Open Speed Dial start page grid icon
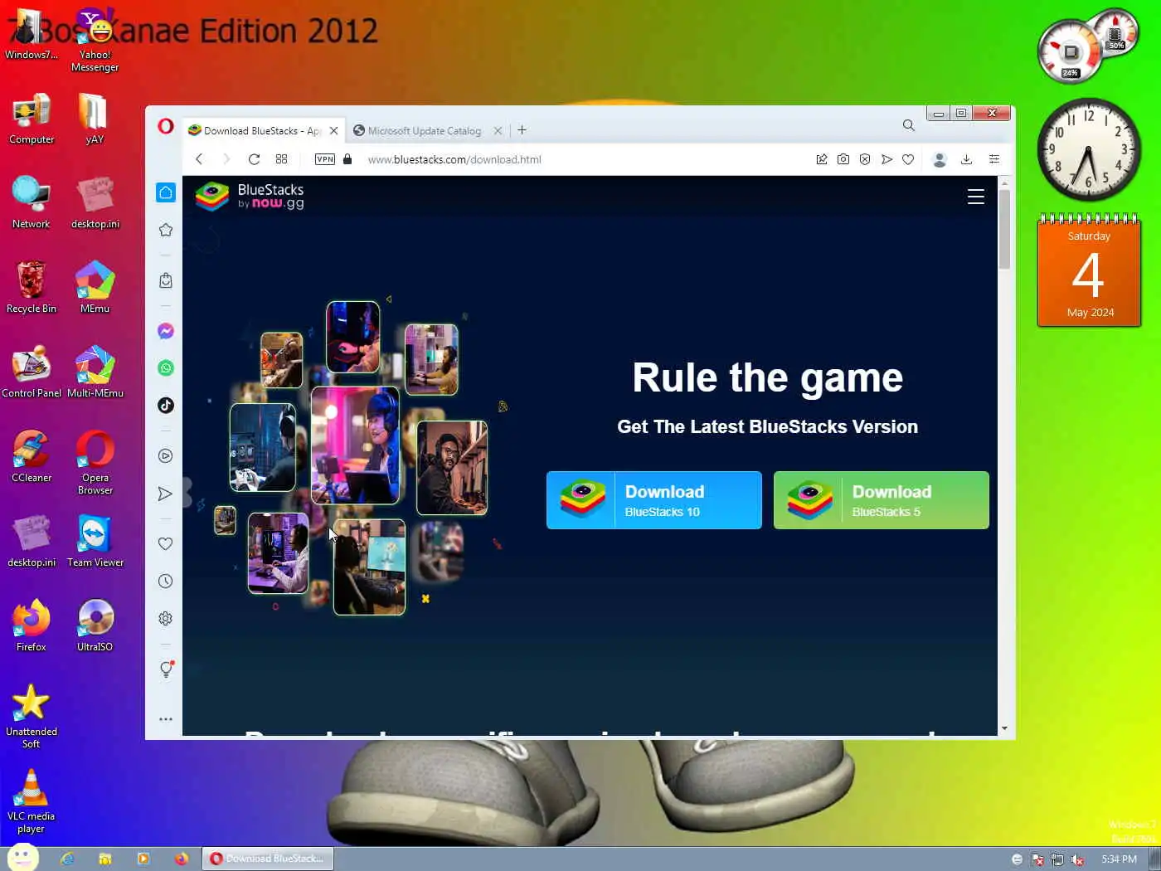 click(x=282, y=159)
